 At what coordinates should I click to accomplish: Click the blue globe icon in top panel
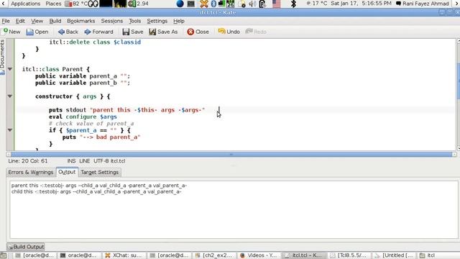point(180,4)
